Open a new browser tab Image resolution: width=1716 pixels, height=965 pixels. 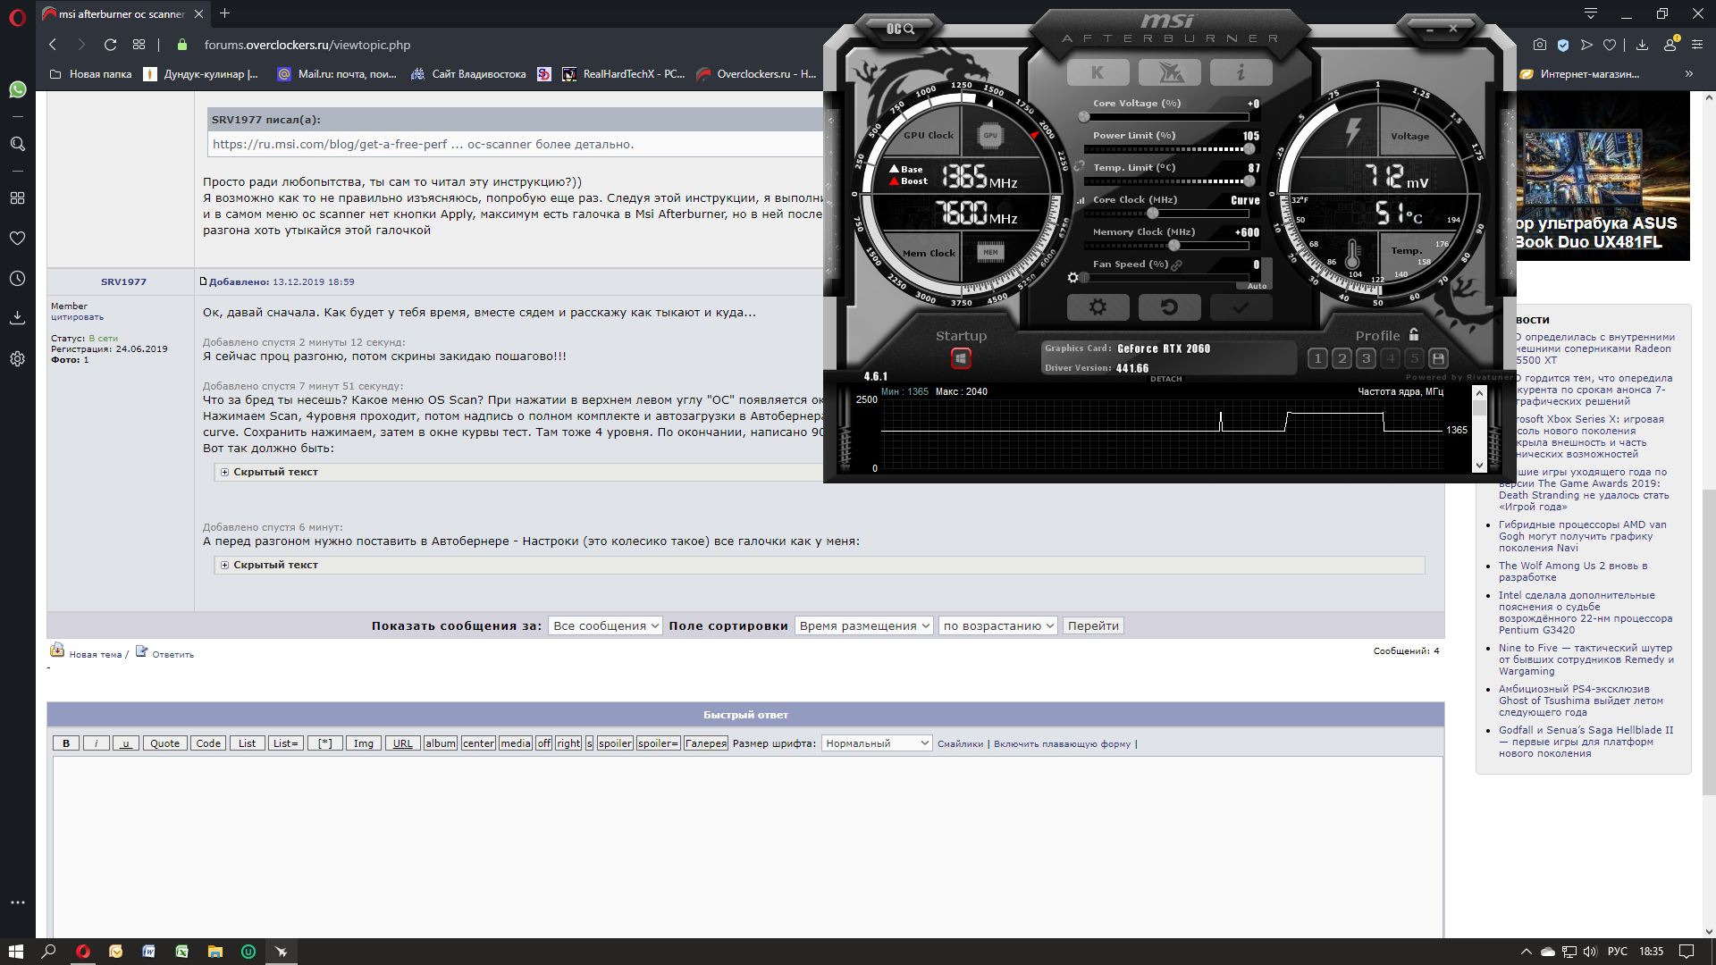[x=225, y=13]
